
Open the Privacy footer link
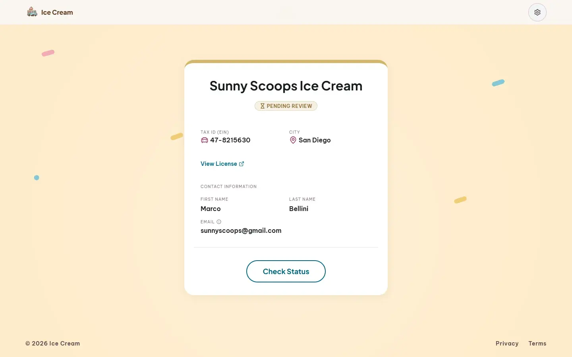(x=507, y=344)
